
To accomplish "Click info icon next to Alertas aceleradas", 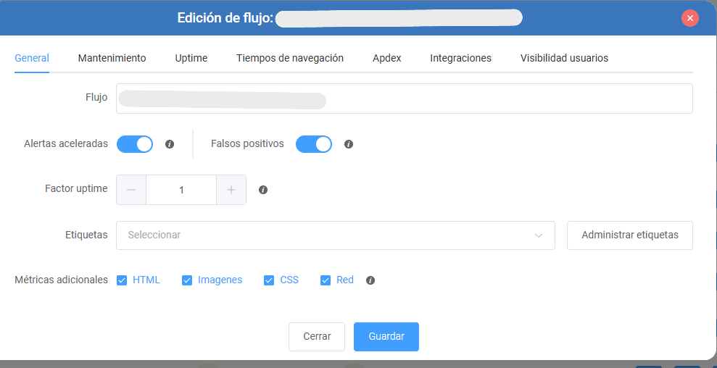I will [170, 144].
